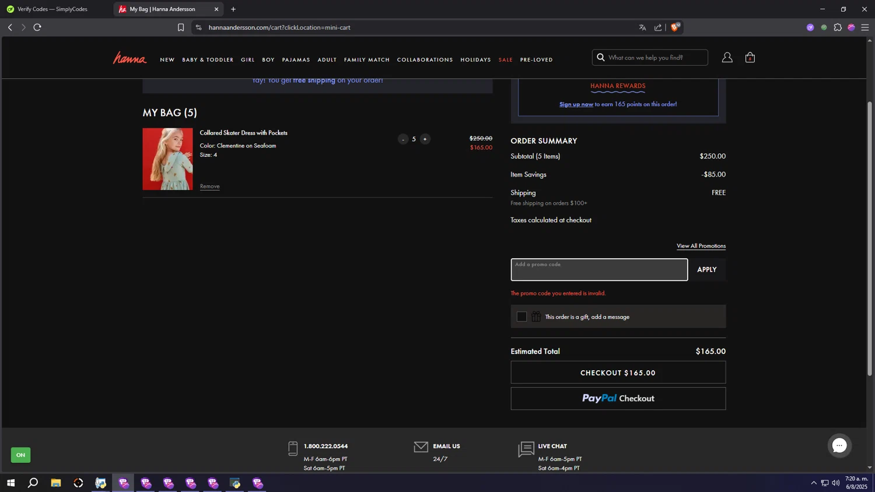Open the Holidays menu
875x492 pixels.
(475, 60)
